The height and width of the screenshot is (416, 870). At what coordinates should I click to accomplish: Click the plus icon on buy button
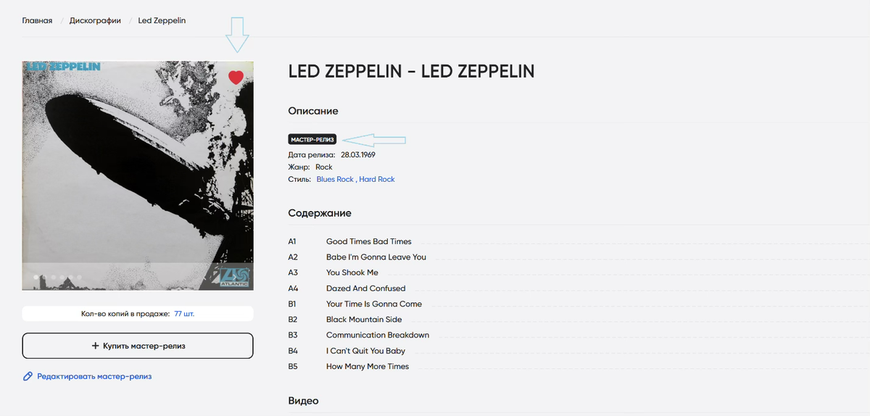tap(95, 346)
